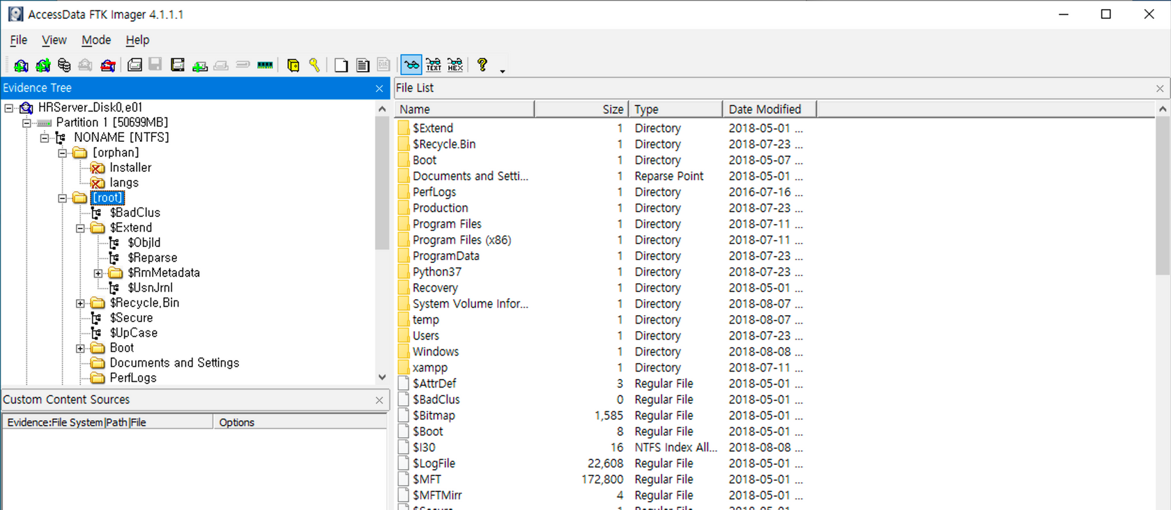Close the File List panel
The image size is (1171, 510).
click(x=1160, y=88)
